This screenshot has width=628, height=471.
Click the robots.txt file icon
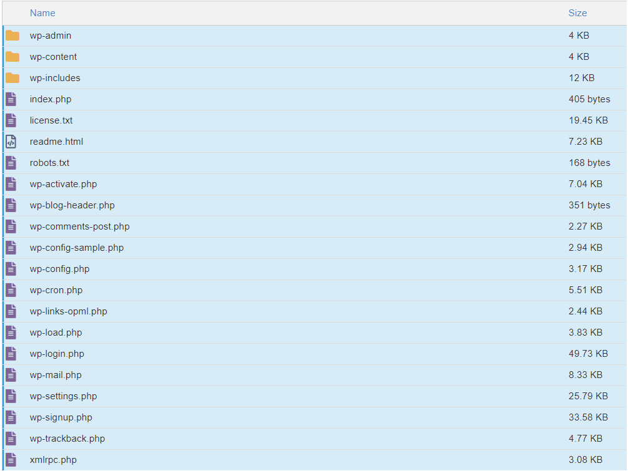coord(11,163)
